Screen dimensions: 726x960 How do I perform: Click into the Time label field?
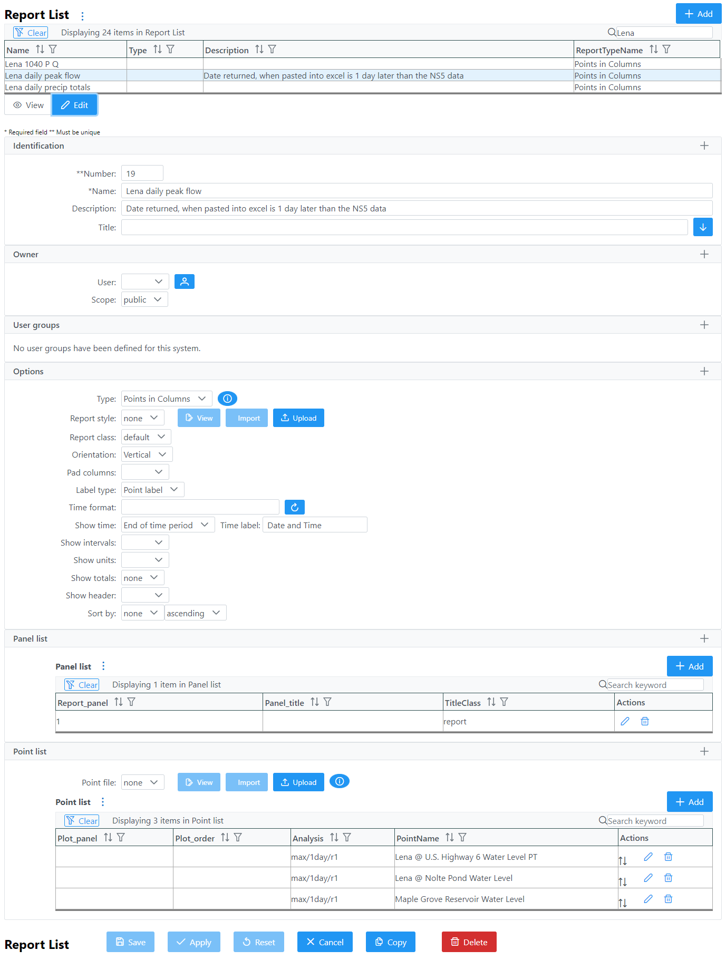314,525
